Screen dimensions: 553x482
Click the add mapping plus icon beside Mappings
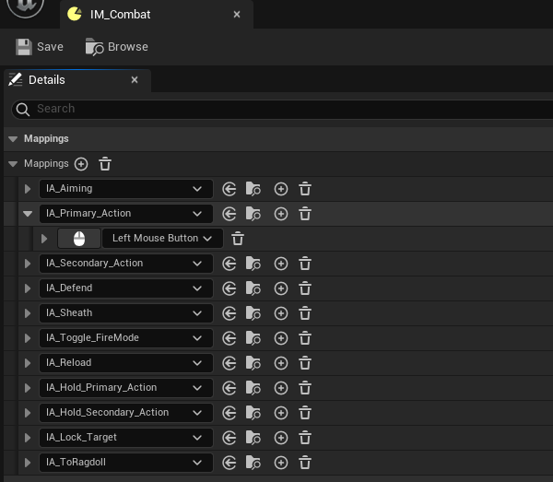(81, 164)
